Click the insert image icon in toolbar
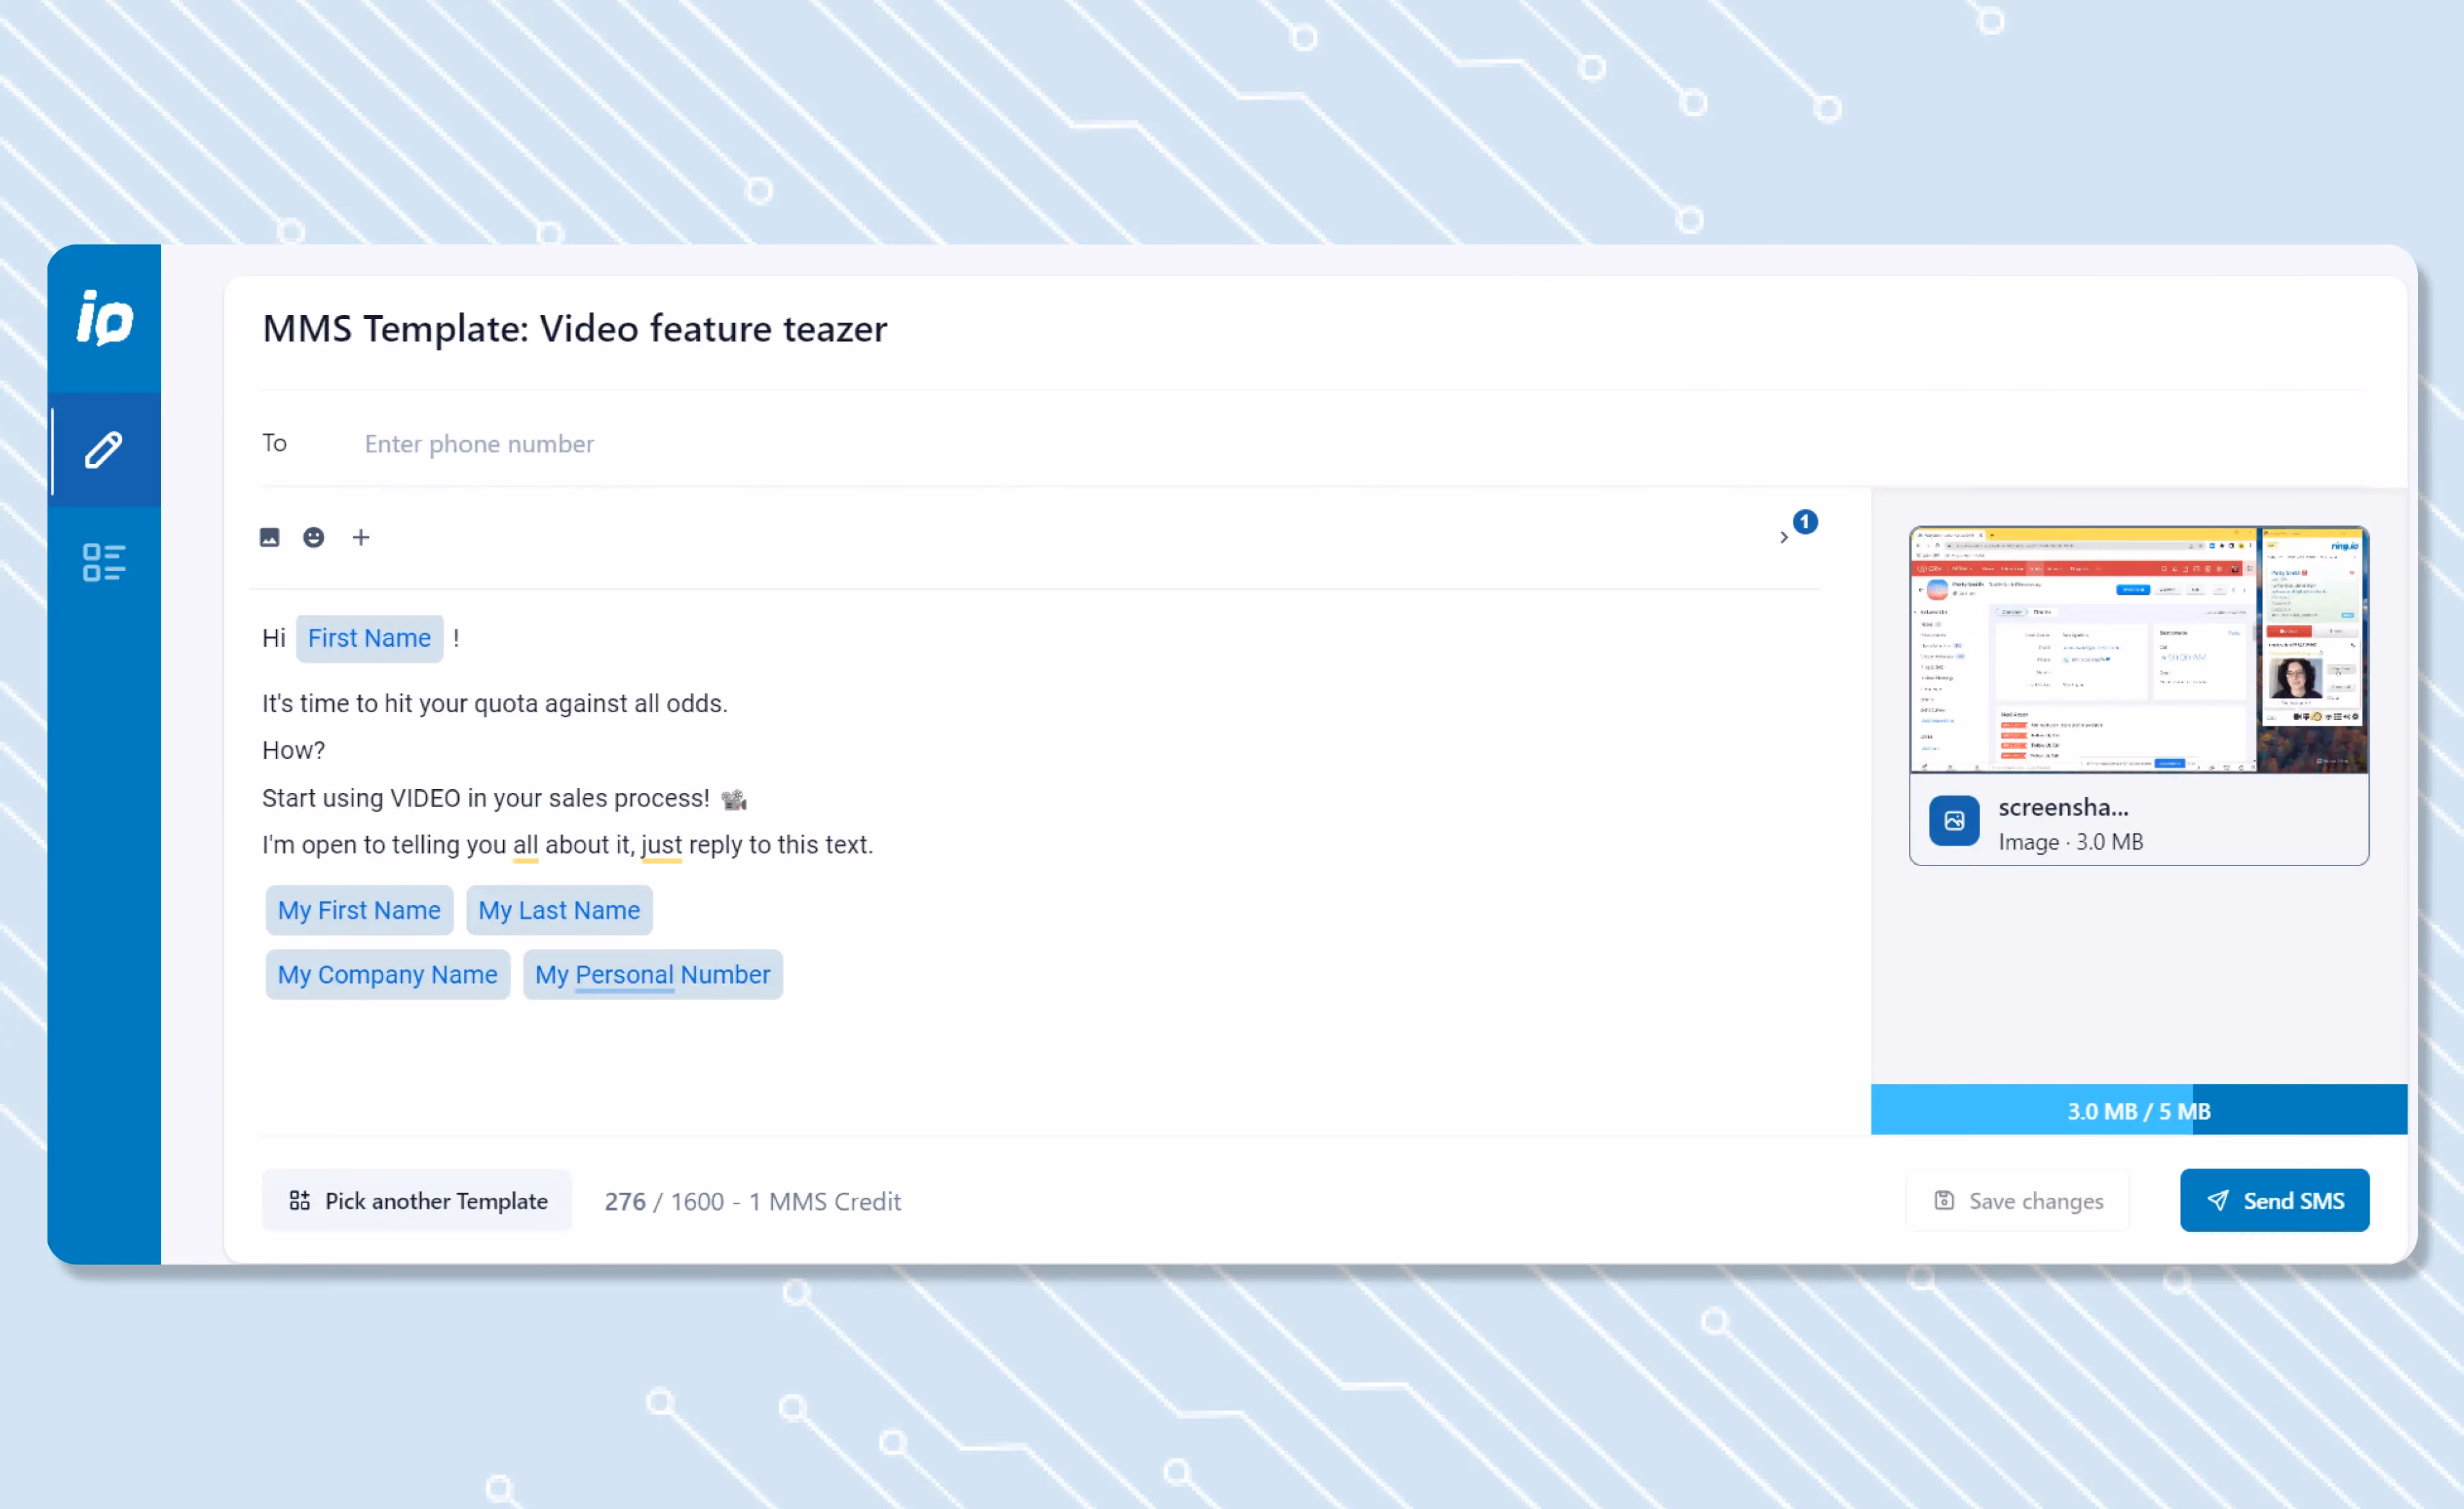This screenshot has width=2464, height=1509. click(270, 537)
